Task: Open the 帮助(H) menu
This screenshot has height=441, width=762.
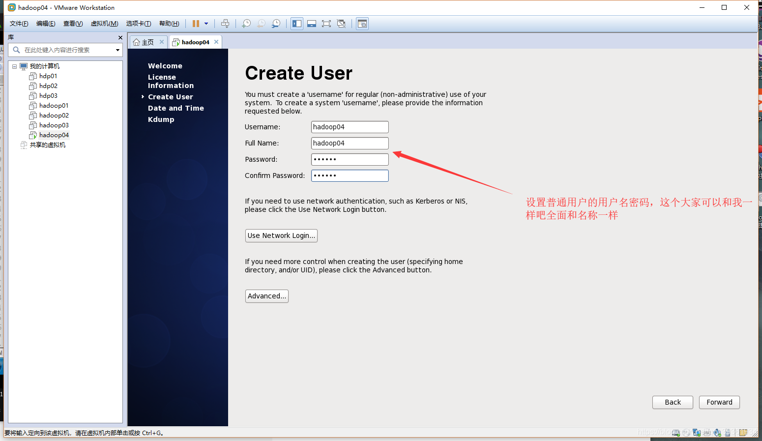Action: coord(169,24)
